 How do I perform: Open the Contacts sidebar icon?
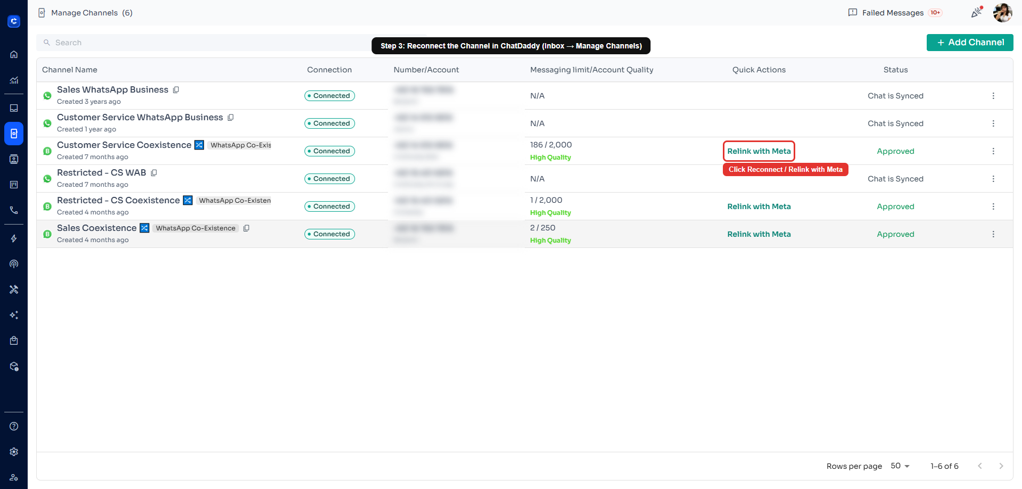point(14,159)
